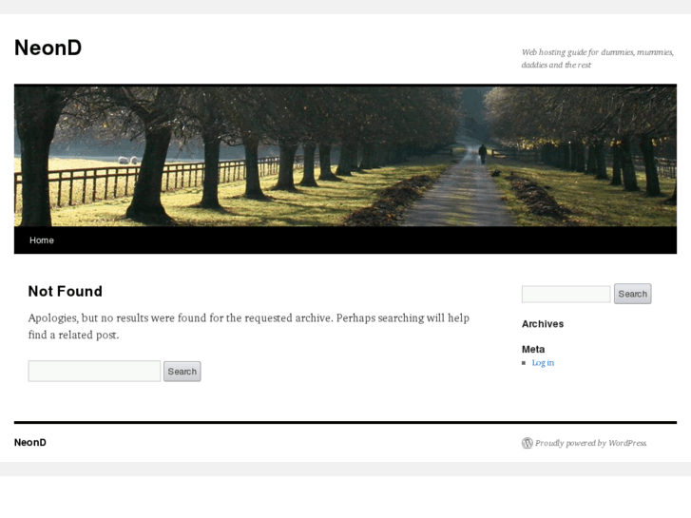Click Search button under the Not Found message
The width and height of the screenshot is (691, 518).
pos(182,372)
